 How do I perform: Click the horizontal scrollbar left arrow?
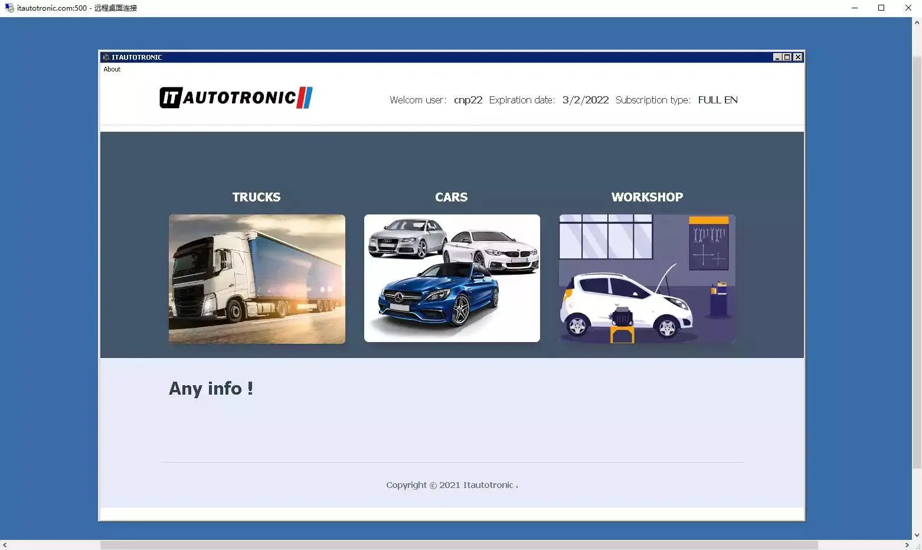coord(5,545)
